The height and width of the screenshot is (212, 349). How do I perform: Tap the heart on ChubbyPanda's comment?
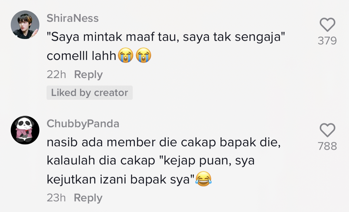(327, 130)
